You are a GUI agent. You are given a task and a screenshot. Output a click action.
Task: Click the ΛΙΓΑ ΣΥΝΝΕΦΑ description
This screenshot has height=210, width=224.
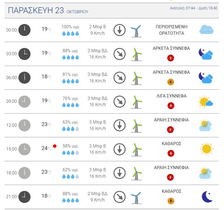pos(171,96)
